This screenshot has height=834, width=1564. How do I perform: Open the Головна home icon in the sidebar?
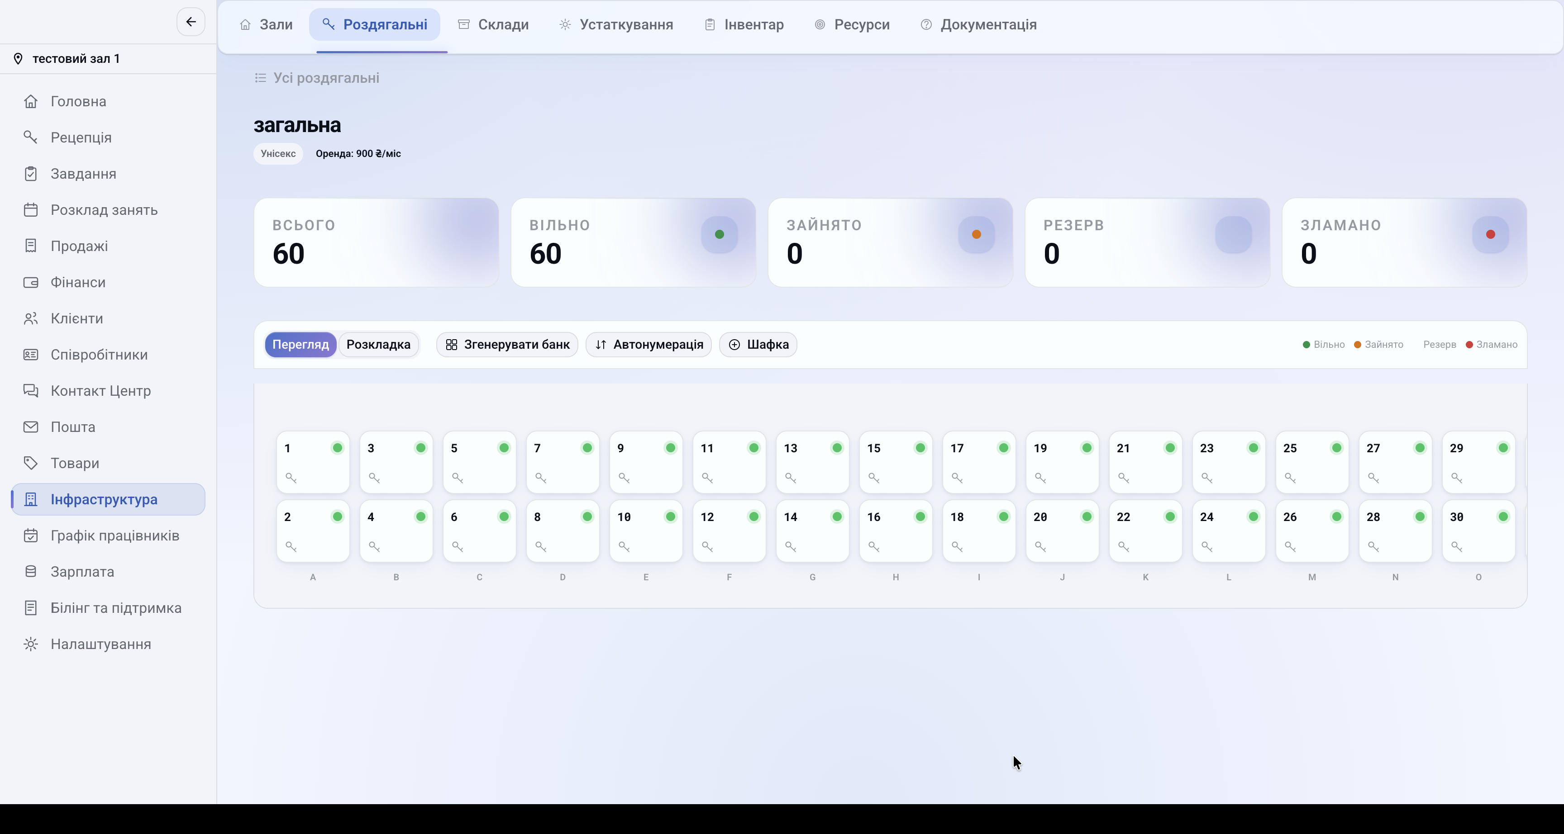click(30, 101)
